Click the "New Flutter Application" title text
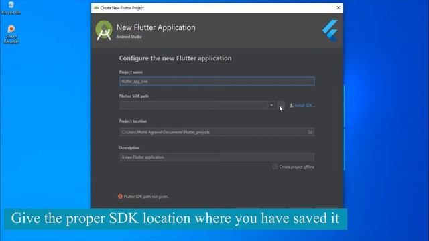This screenshot has height=241, width=429. (x=156, y=27)
